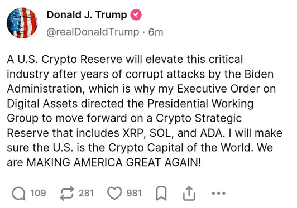Like the post with the heart icon
This screenshot has height=208, width=297.
[x=114, y=194]
